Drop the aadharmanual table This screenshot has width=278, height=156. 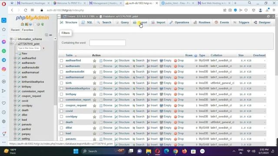(179, 77)
